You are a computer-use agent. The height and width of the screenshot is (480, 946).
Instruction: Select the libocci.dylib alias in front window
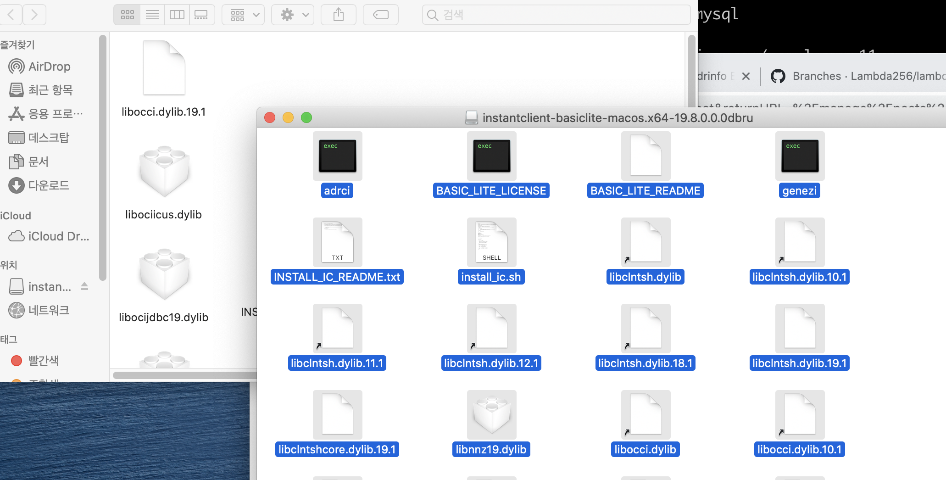(x=646, y=423)
